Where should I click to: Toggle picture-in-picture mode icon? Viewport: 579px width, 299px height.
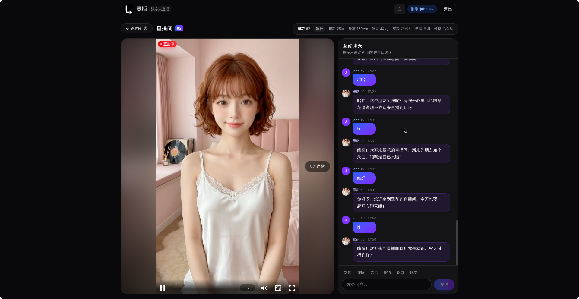click(278, 288)
